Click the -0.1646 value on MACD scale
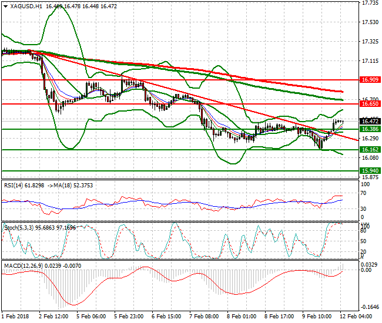 tap(370, 307)
